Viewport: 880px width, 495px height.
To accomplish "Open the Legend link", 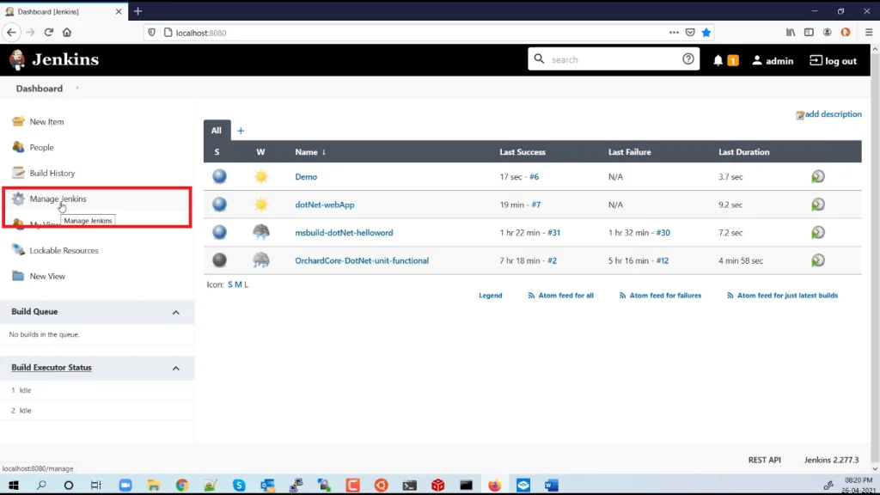I will (491, 296).
